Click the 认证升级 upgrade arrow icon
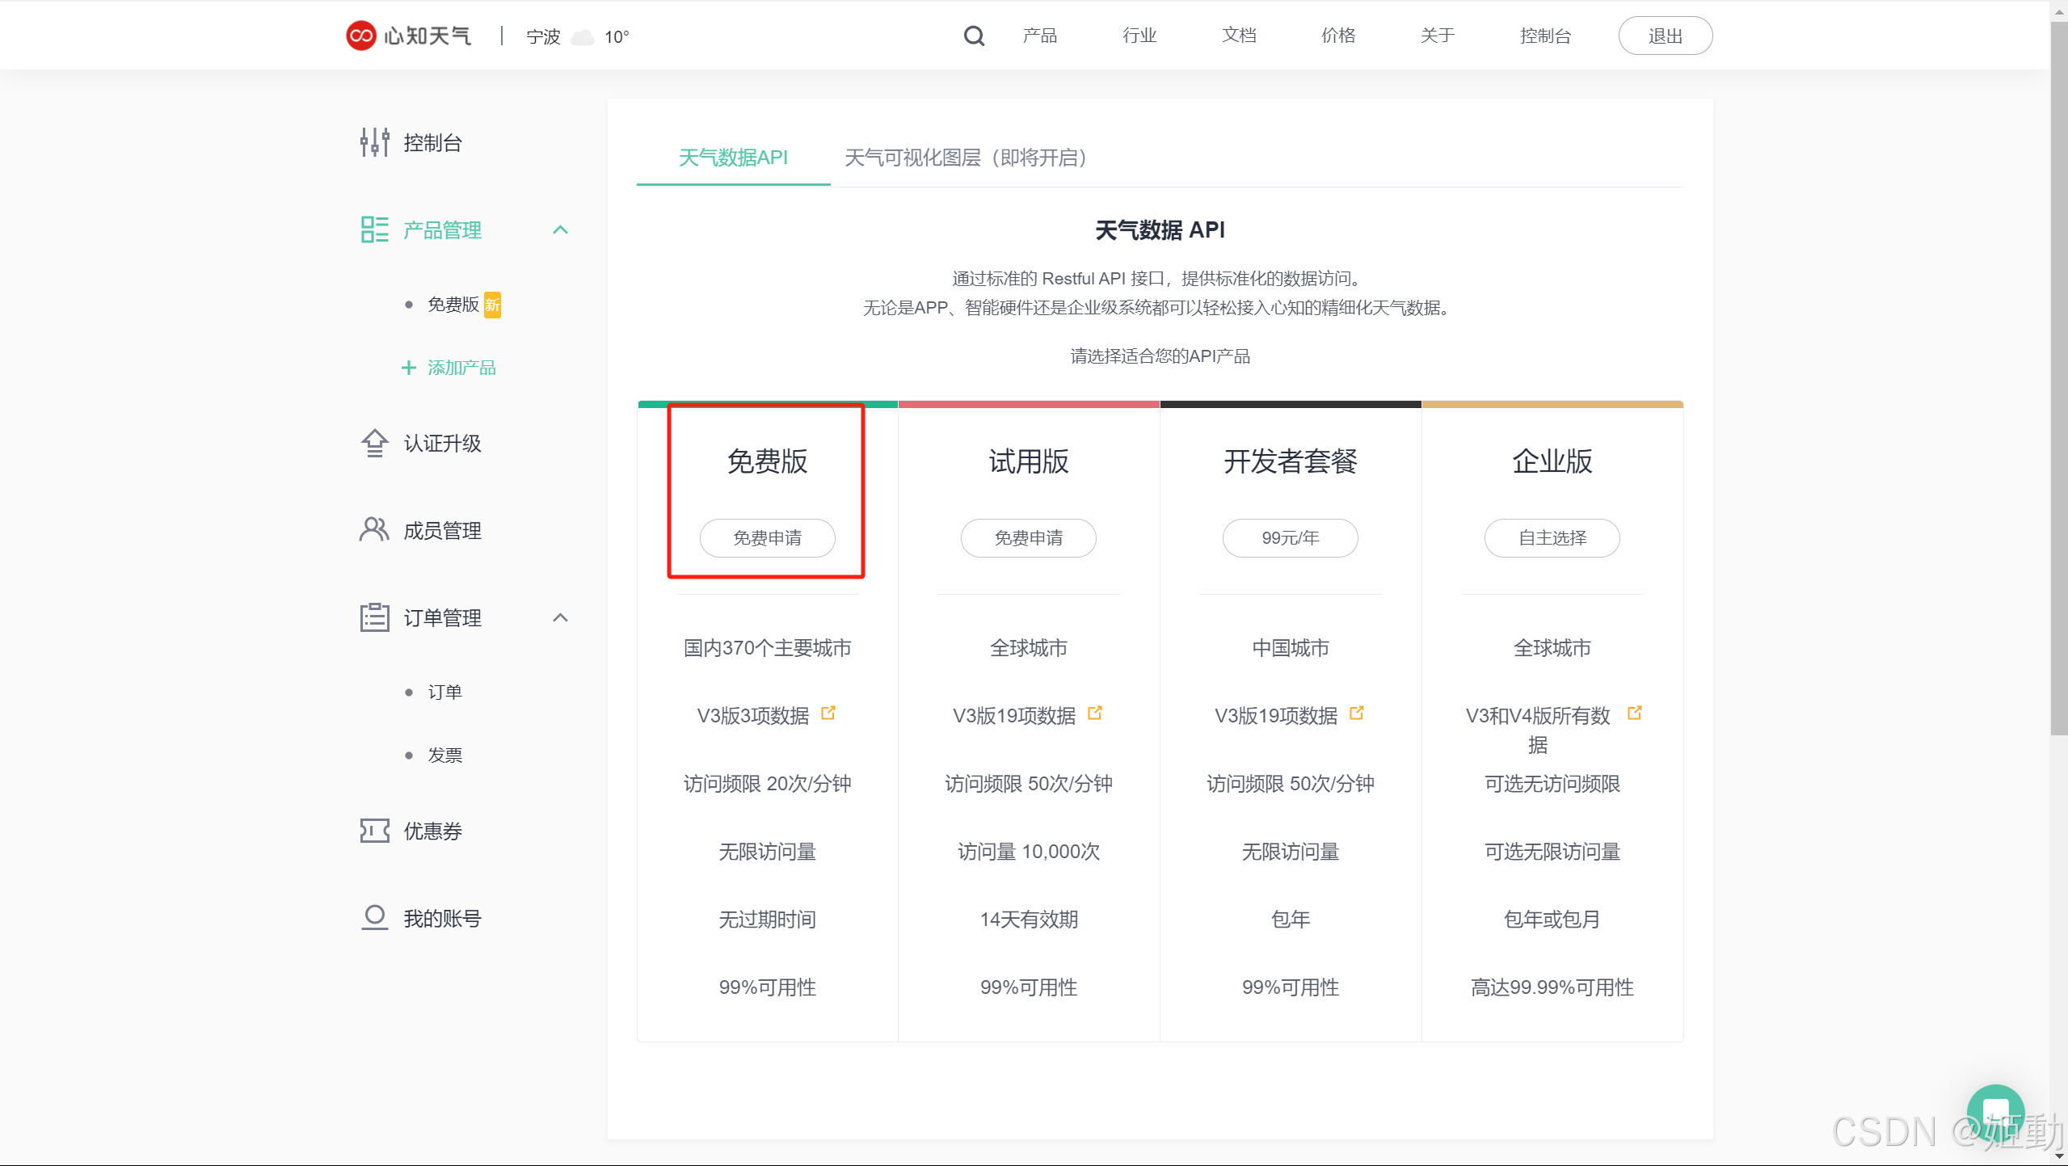The image size is (2068, 1166). [x=374, y=443]
